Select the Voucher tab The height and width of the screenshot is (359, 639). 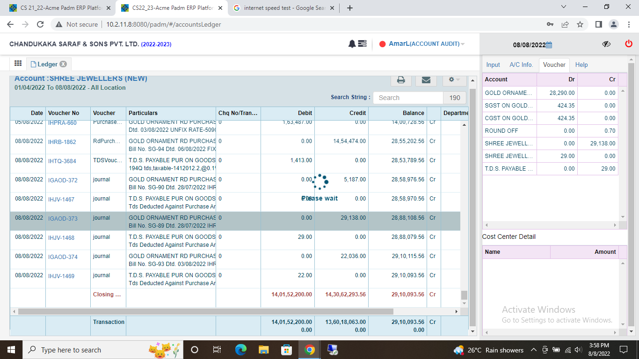point(554,65)
